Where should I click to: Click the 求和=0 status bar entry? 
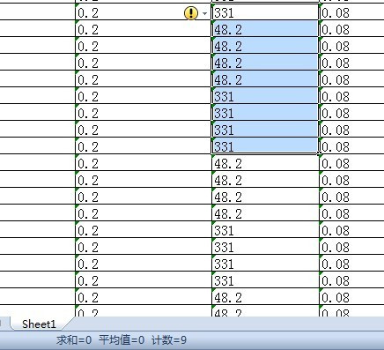coord(74,340)
